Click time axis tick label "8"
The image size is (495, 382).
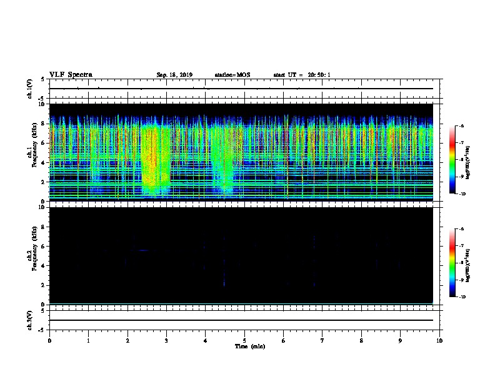(361, 341)
